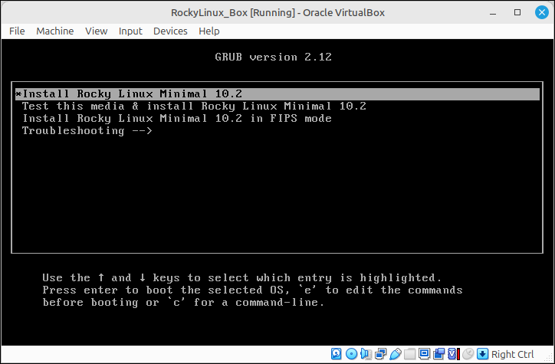Select 'Install Rocky Linux Minimal 10.2' entry
The image size is (555, 364).
pyautogui.click(x=277, y=93)
